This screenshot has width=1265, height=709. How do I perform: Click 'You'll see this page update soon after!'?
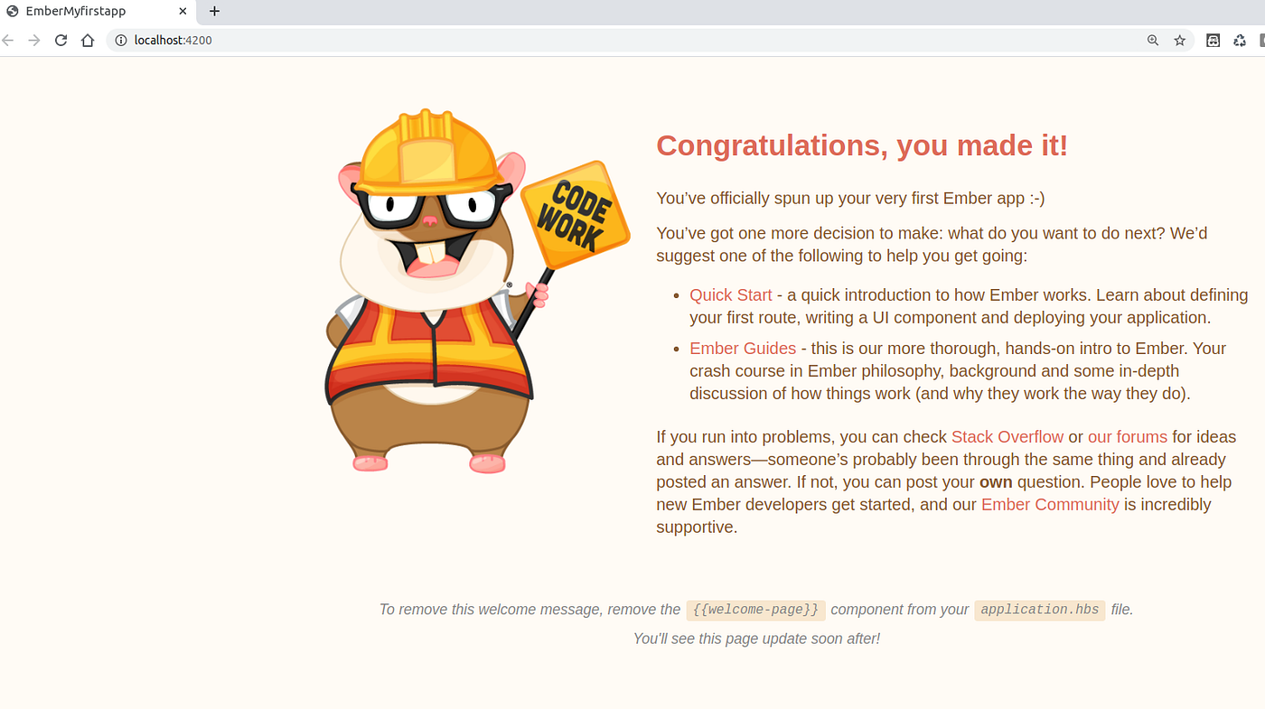coord(756,639)
